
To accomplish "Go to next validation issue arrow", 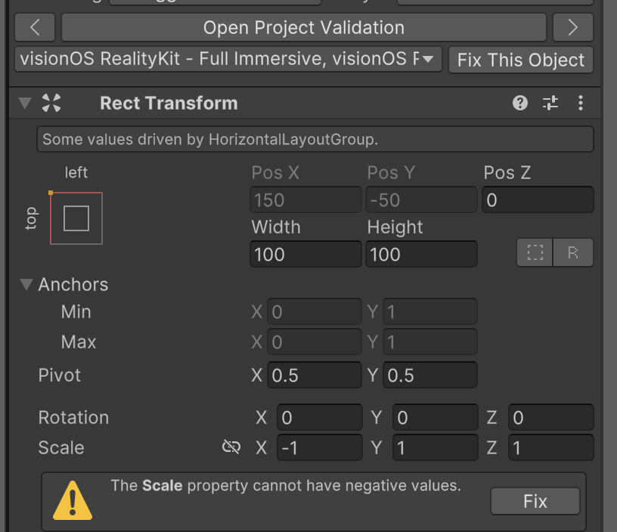I will coord(572,28).
